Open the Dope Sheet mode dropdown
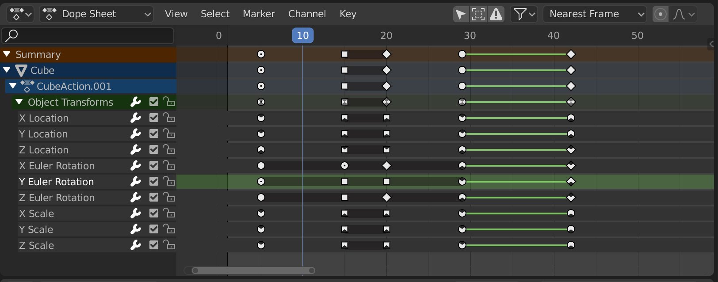This screenshot has height=282, width=718. [97, 14]
